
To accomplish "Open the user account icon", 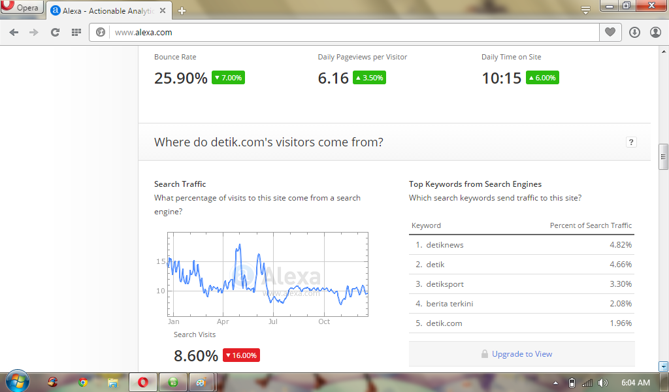I will point(655,33).
